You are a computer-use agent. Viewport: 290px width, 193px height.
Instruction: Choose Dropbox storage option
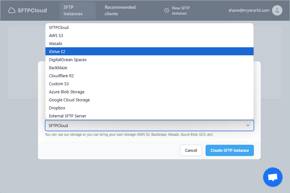tap(150, 108)
